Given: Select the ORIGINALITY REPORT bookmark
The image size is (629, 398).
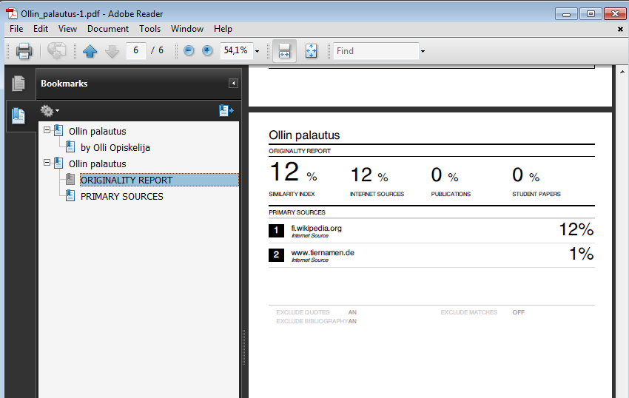Looking at the screenshot, I should (127, 181).
